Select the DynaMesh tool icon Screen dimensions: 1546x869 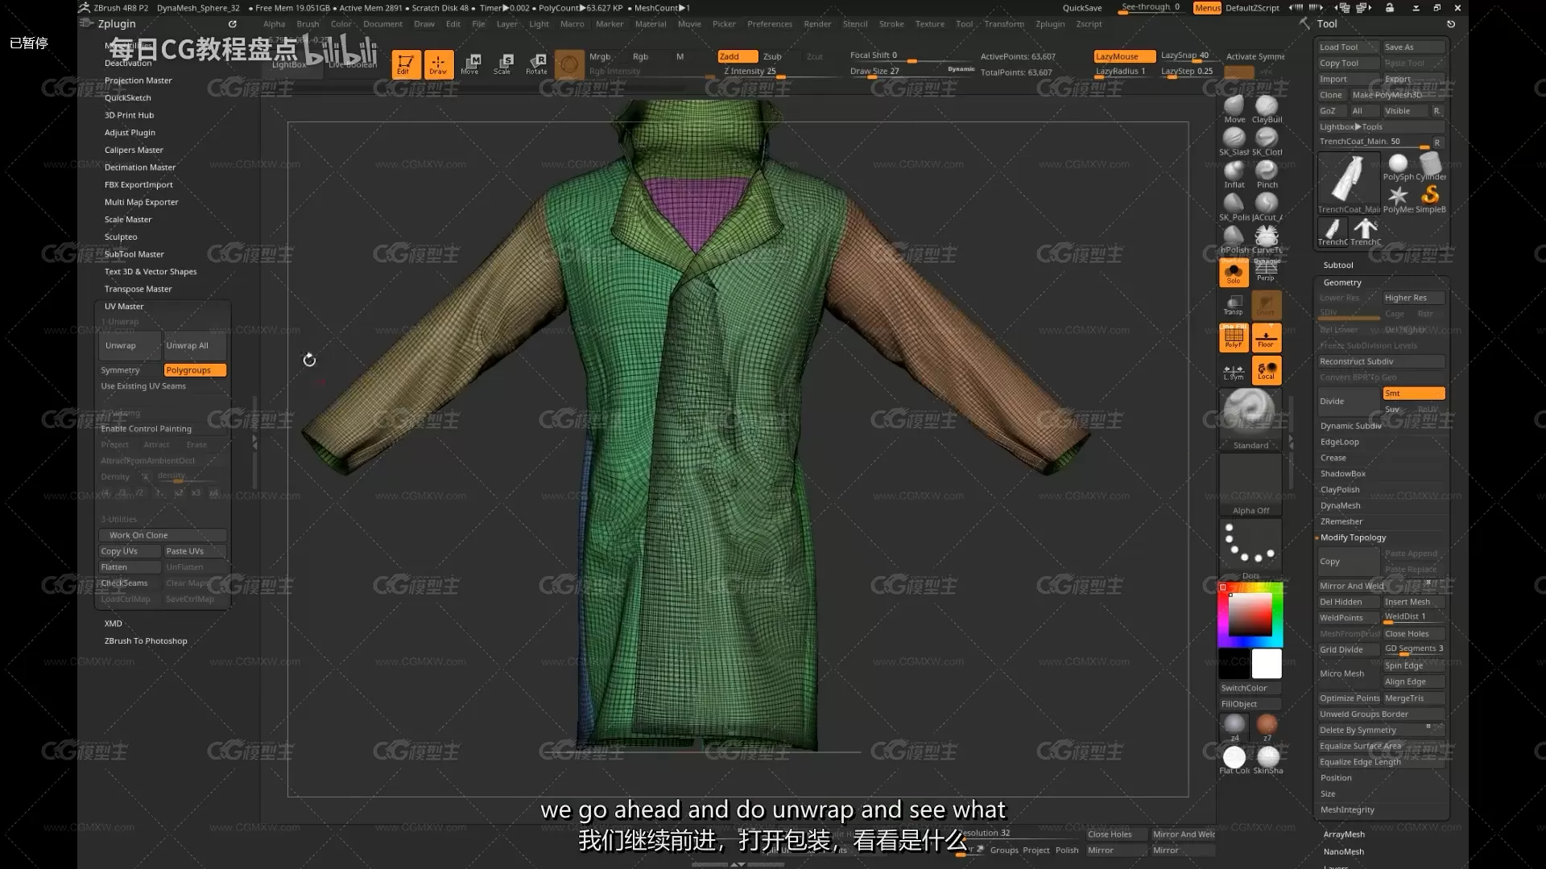pos(1341,505)
